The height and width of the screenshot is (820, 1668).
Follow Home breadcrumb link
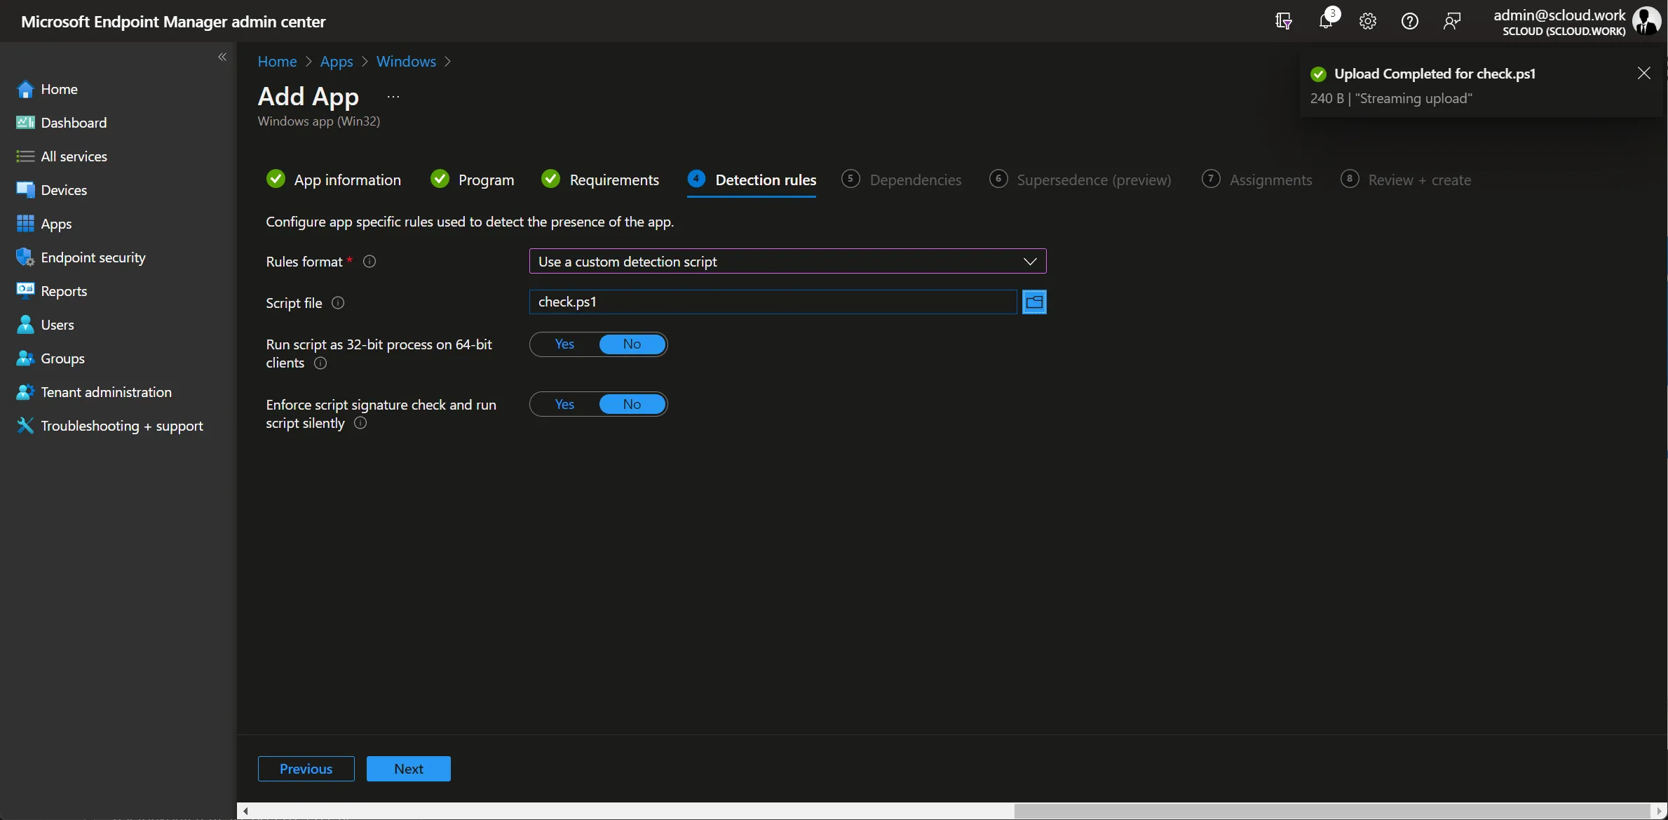(277, 62)
